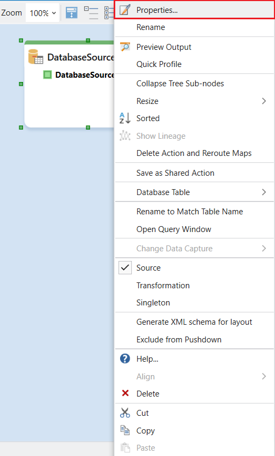275x456 pixels.
Task: Click the scissors Cut icon
Action: 125,413
